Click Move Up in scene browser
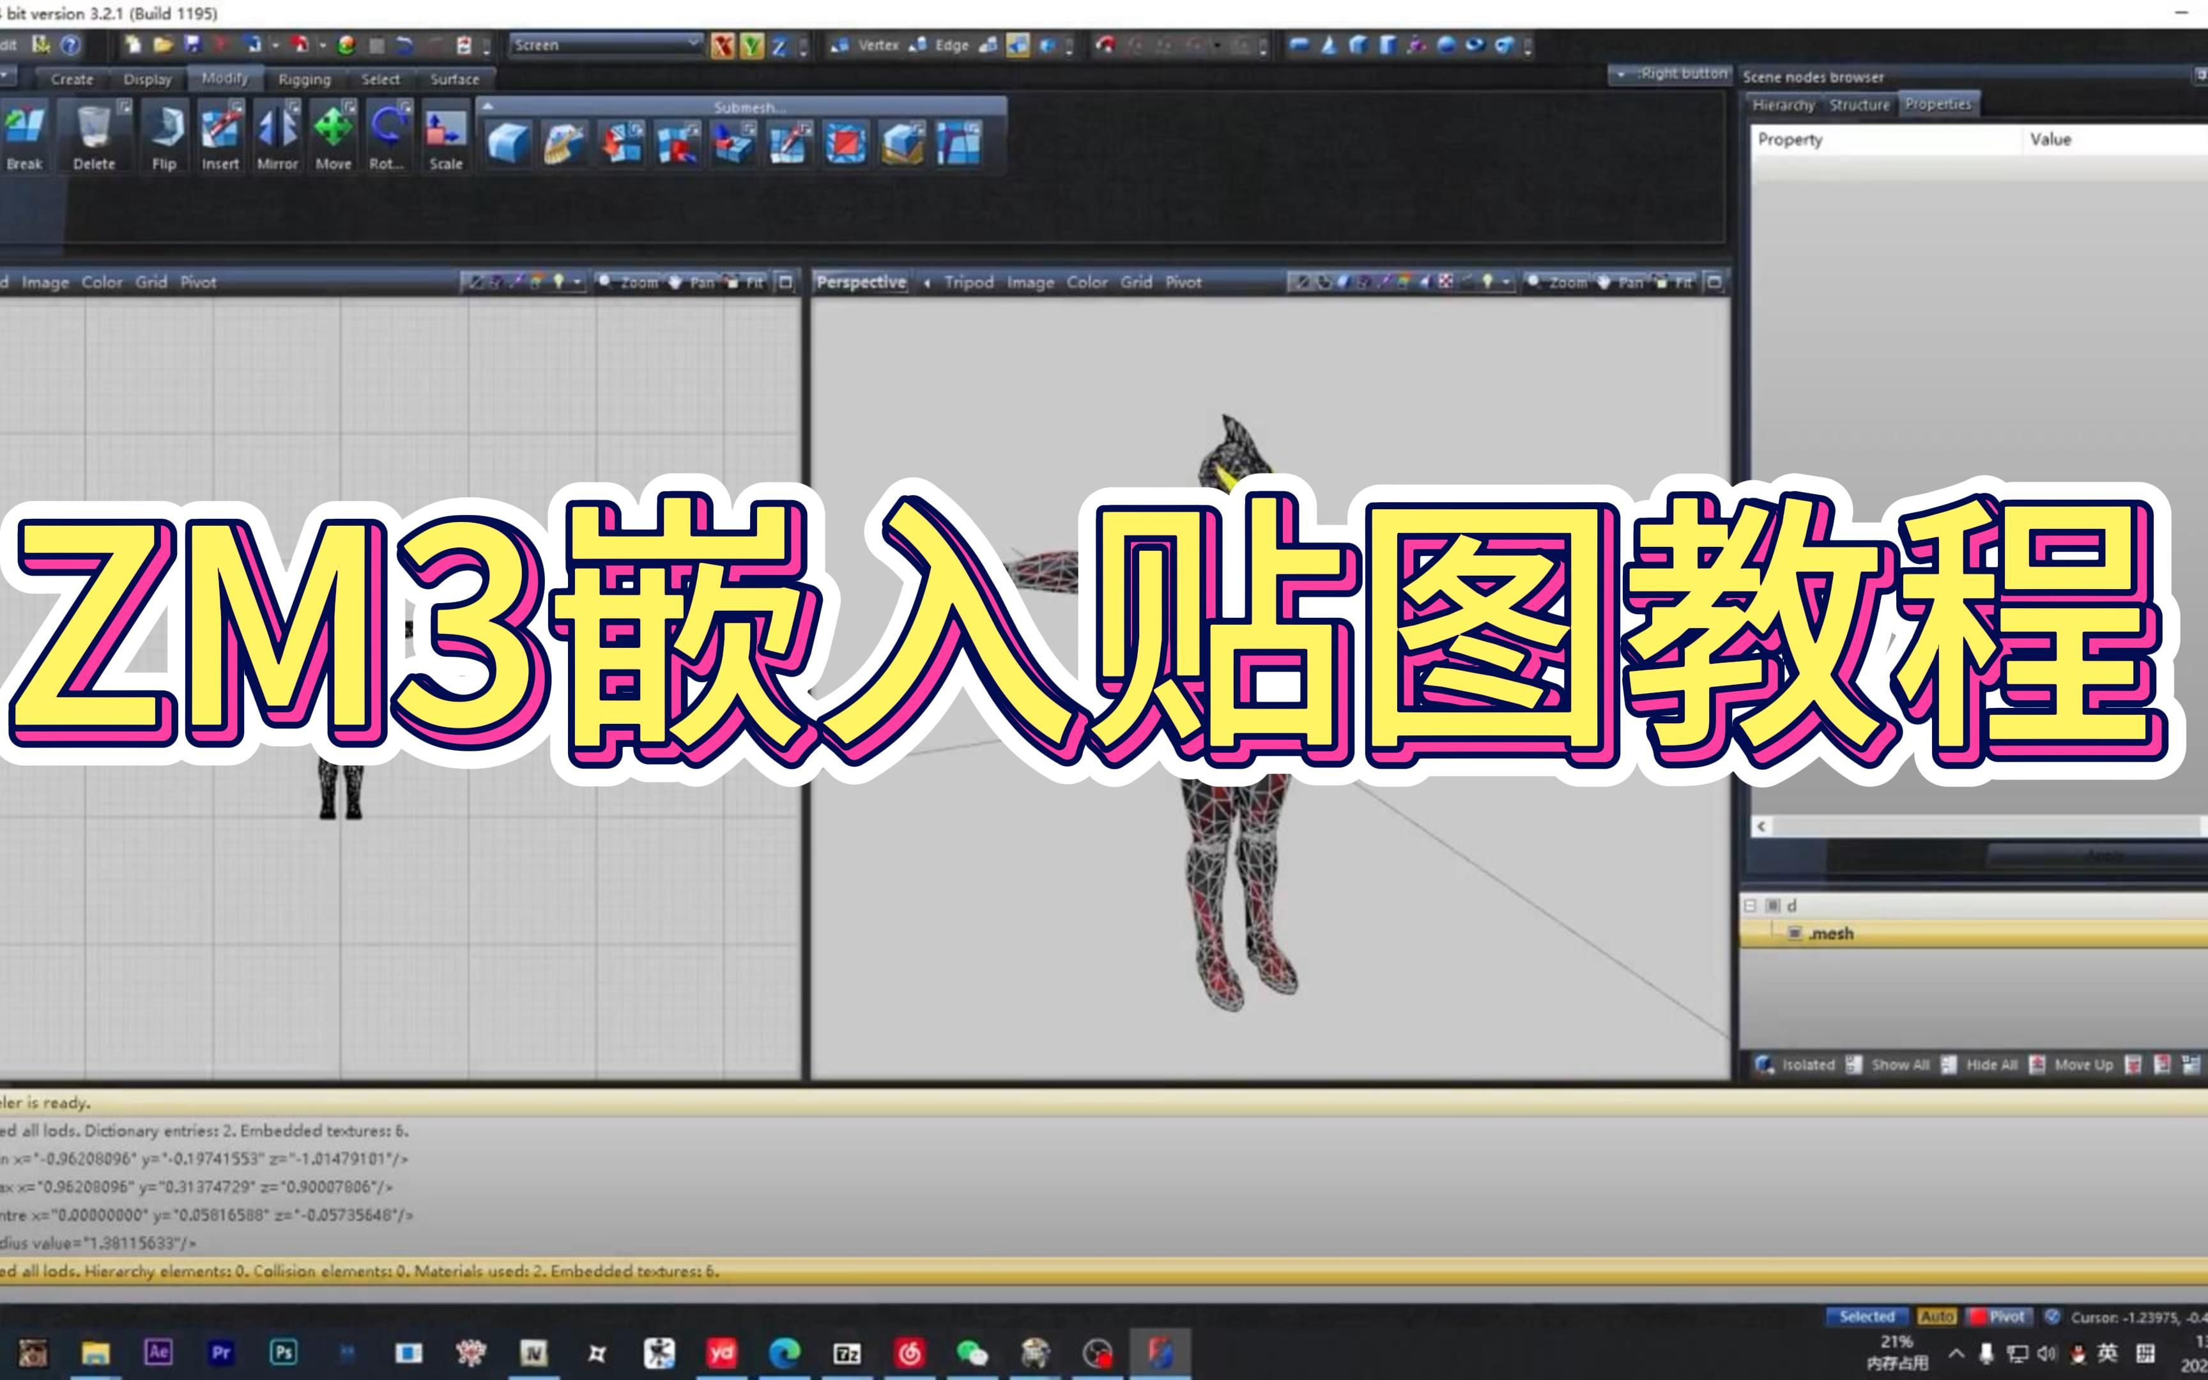2208x1380 pixels. (2072, 1064)
